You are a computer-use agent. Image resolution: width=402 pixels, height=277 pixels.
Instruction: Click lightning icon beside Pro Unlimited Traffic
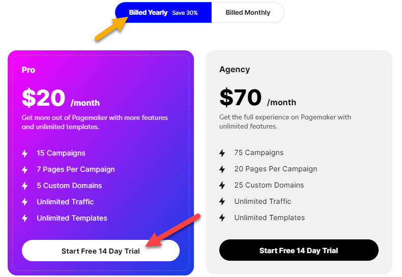24,202
